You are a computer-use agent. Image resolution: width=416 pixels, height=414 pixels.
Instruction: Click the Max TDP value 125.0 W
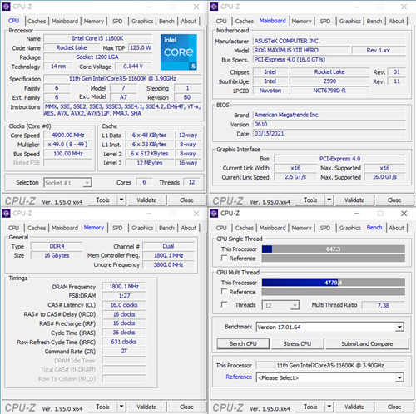pos(141,47)
